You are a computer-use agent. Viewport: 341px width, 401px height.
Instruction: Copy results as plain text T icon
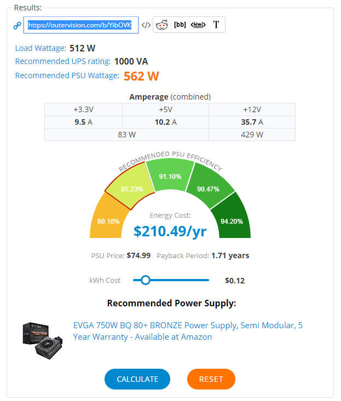(x=216, y=25)
